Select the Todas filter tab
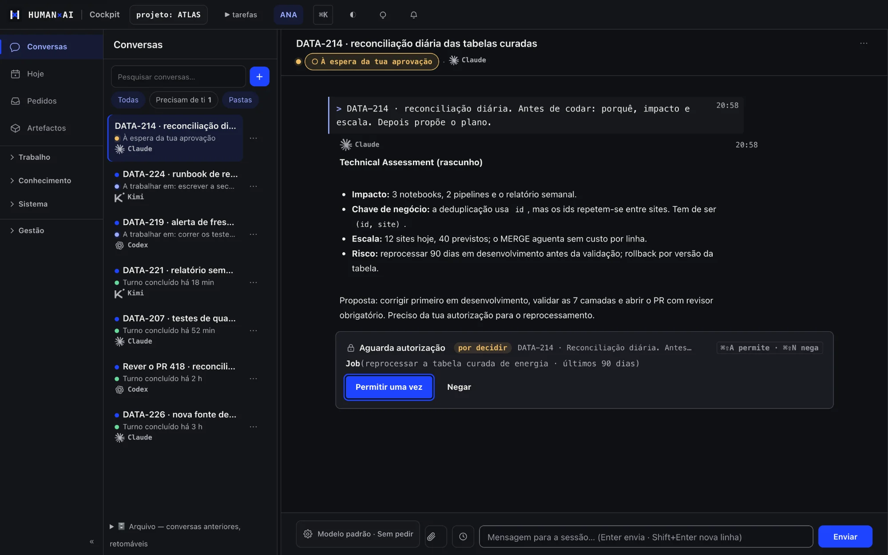 [x=128, y=100]
